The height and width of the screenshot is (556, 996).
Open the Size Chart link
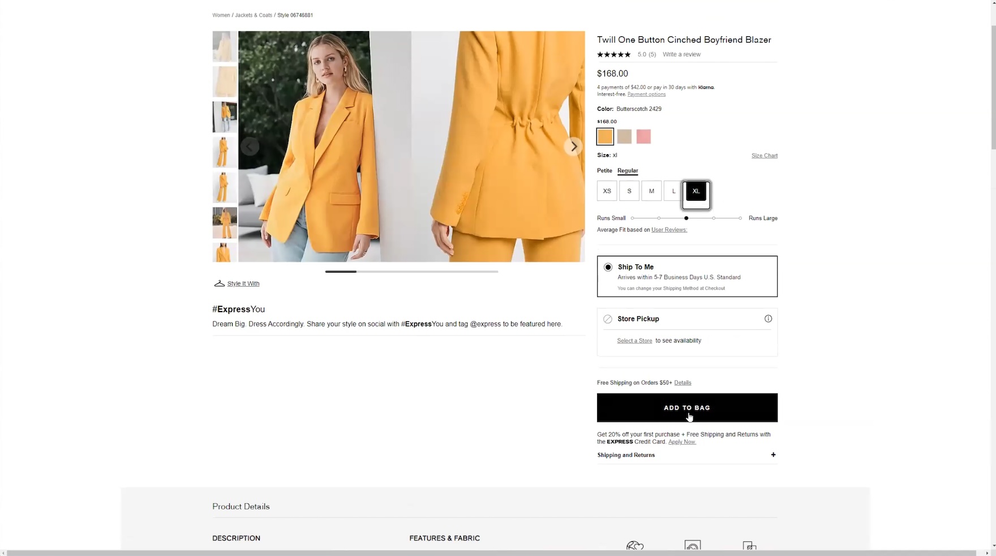pos(764,156)
